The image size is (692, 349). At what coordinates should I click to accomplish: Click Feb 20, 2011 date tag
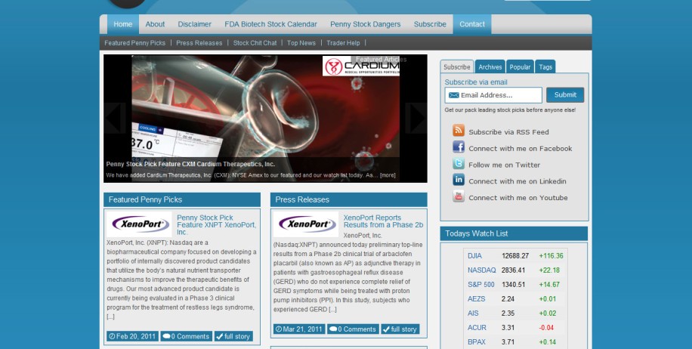click(x=132, y=336)
